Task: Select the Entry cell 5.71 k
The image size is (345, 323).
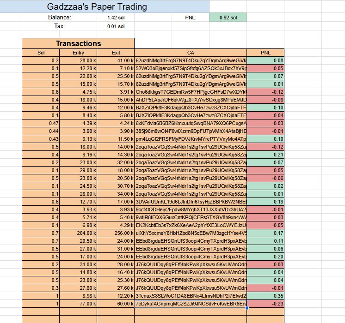Action: (78, 218)
